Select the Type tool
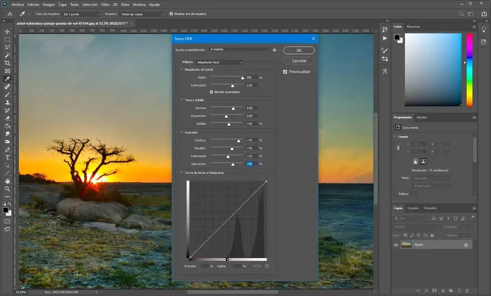This screenshot has width=491, height=296. click(x=7, y=157)
